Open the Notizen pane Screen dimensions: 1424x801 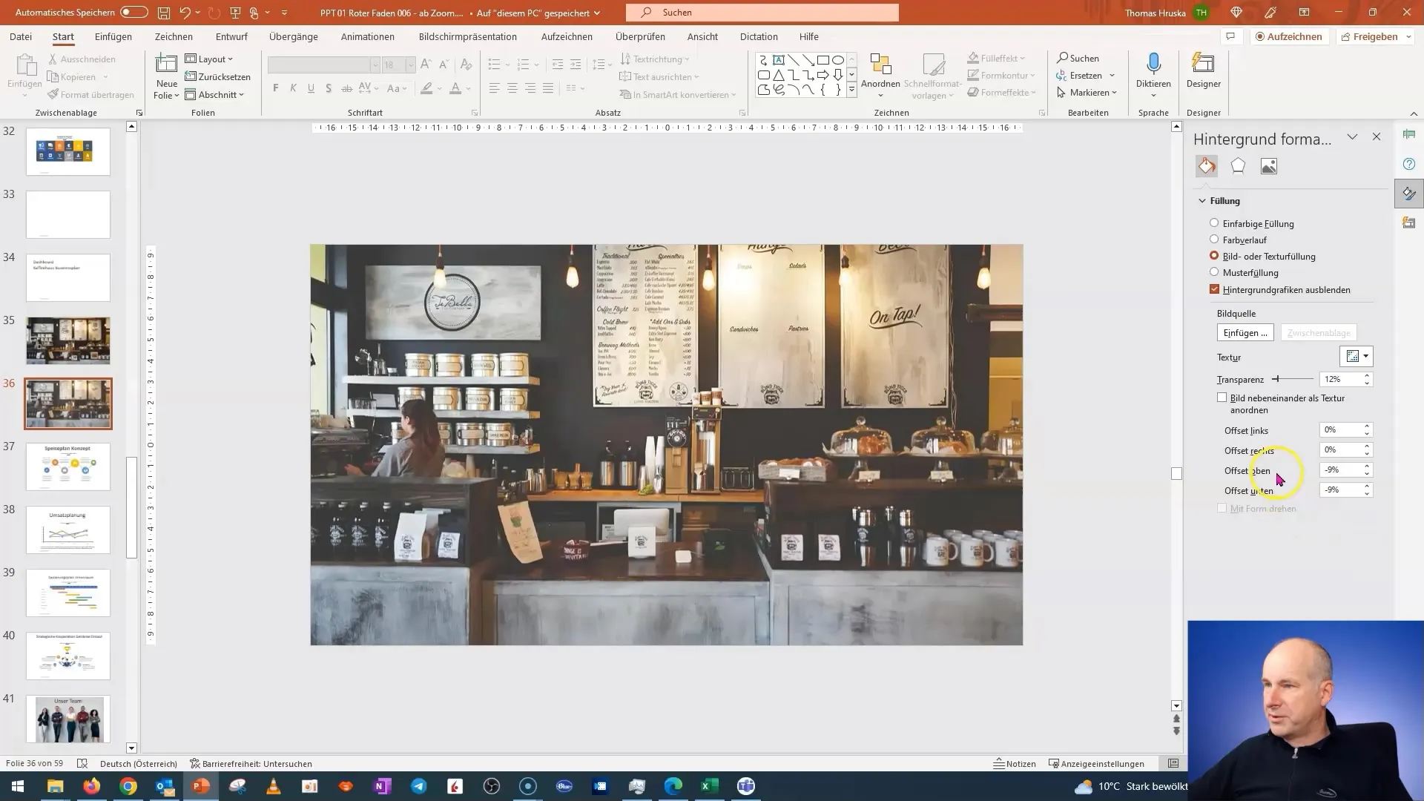pos(1015,763)
